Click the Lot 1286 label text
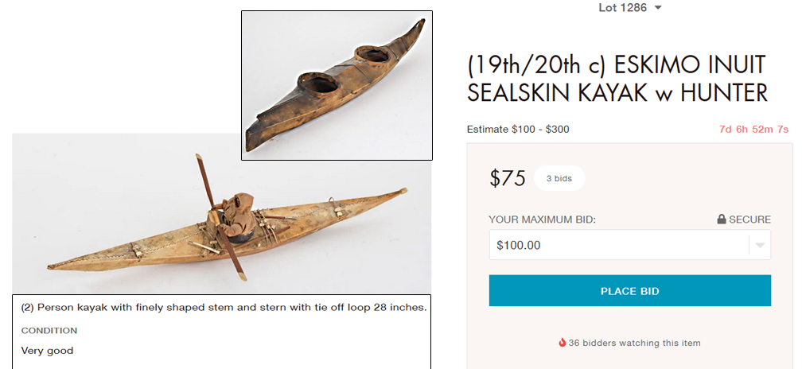 622,8
